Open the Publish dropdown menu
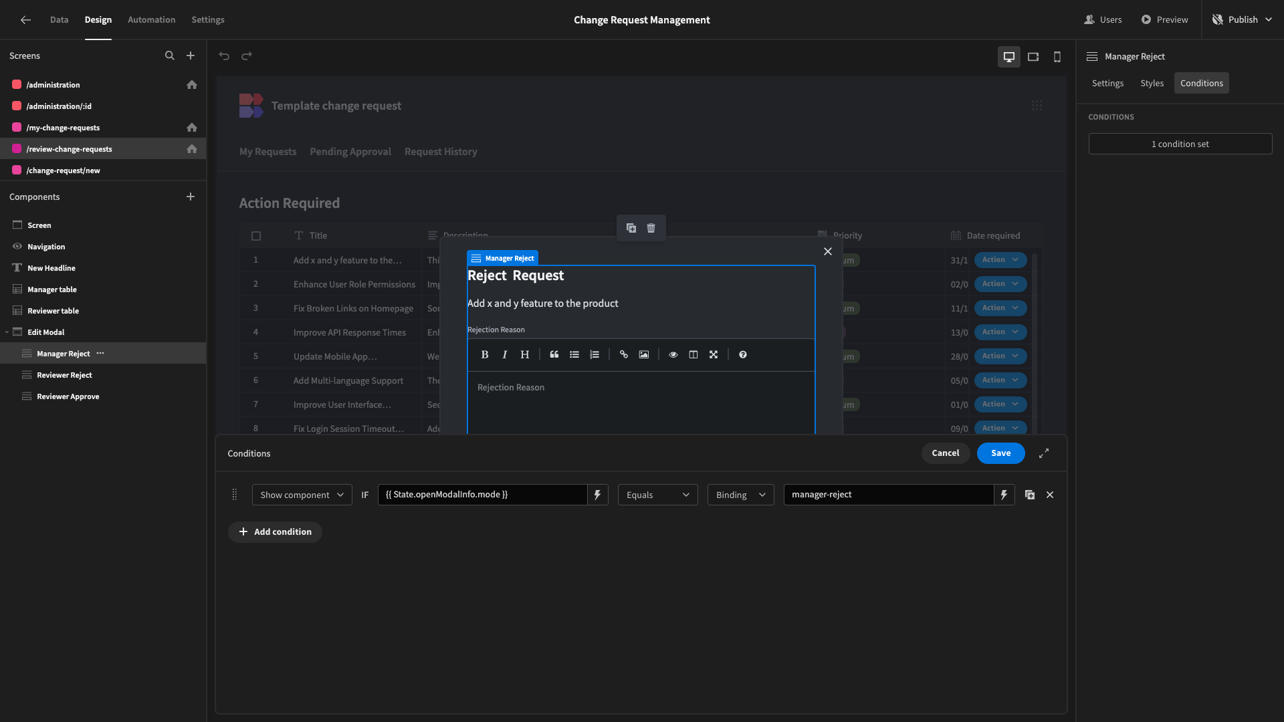 point(1243,20)
